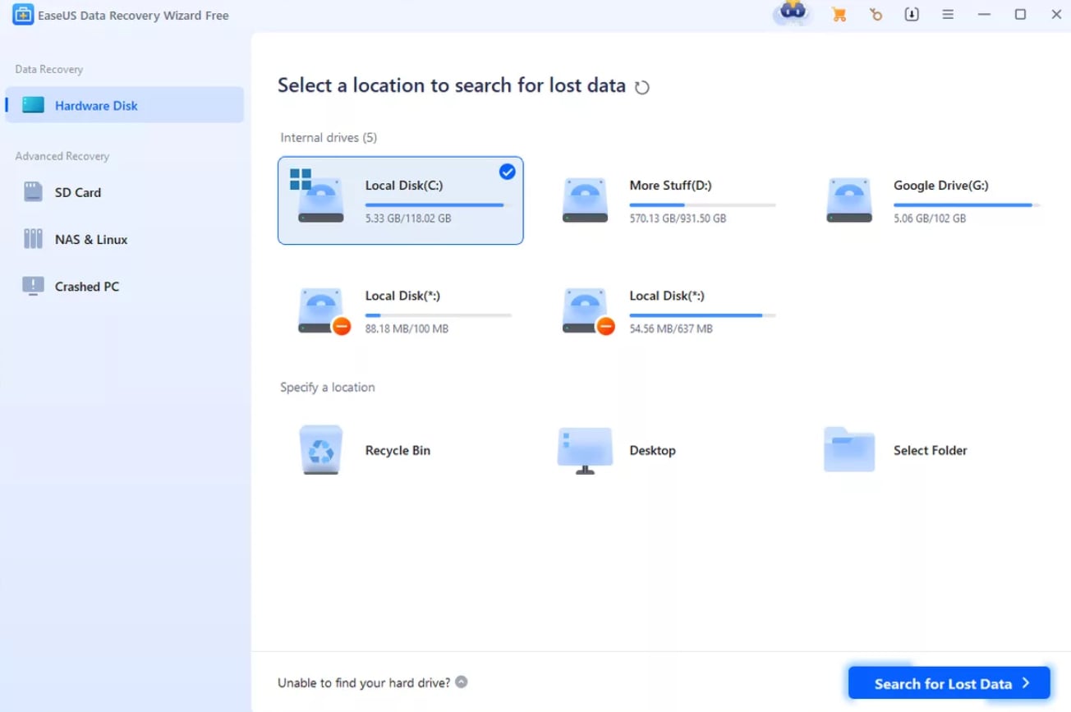The image size is (1071, 712).
Task: Open the Crashed PC recovery mode
Action: pos(87,286)
